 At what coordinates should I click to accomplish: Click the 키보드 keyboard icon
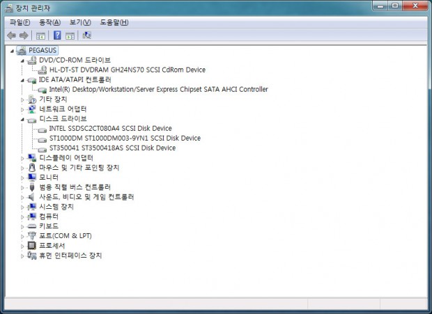click(32, 226)
